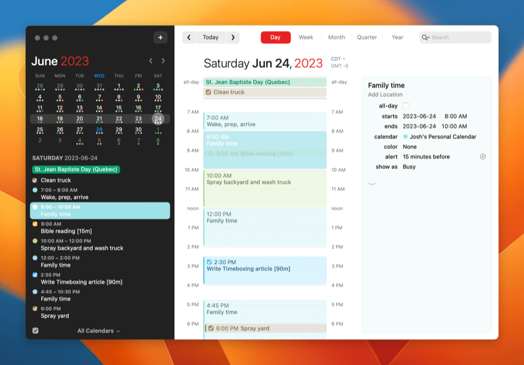The height and width of the screenshot is (365, 524).
Task: Change the show as Busy value
Action: point(409,167)
